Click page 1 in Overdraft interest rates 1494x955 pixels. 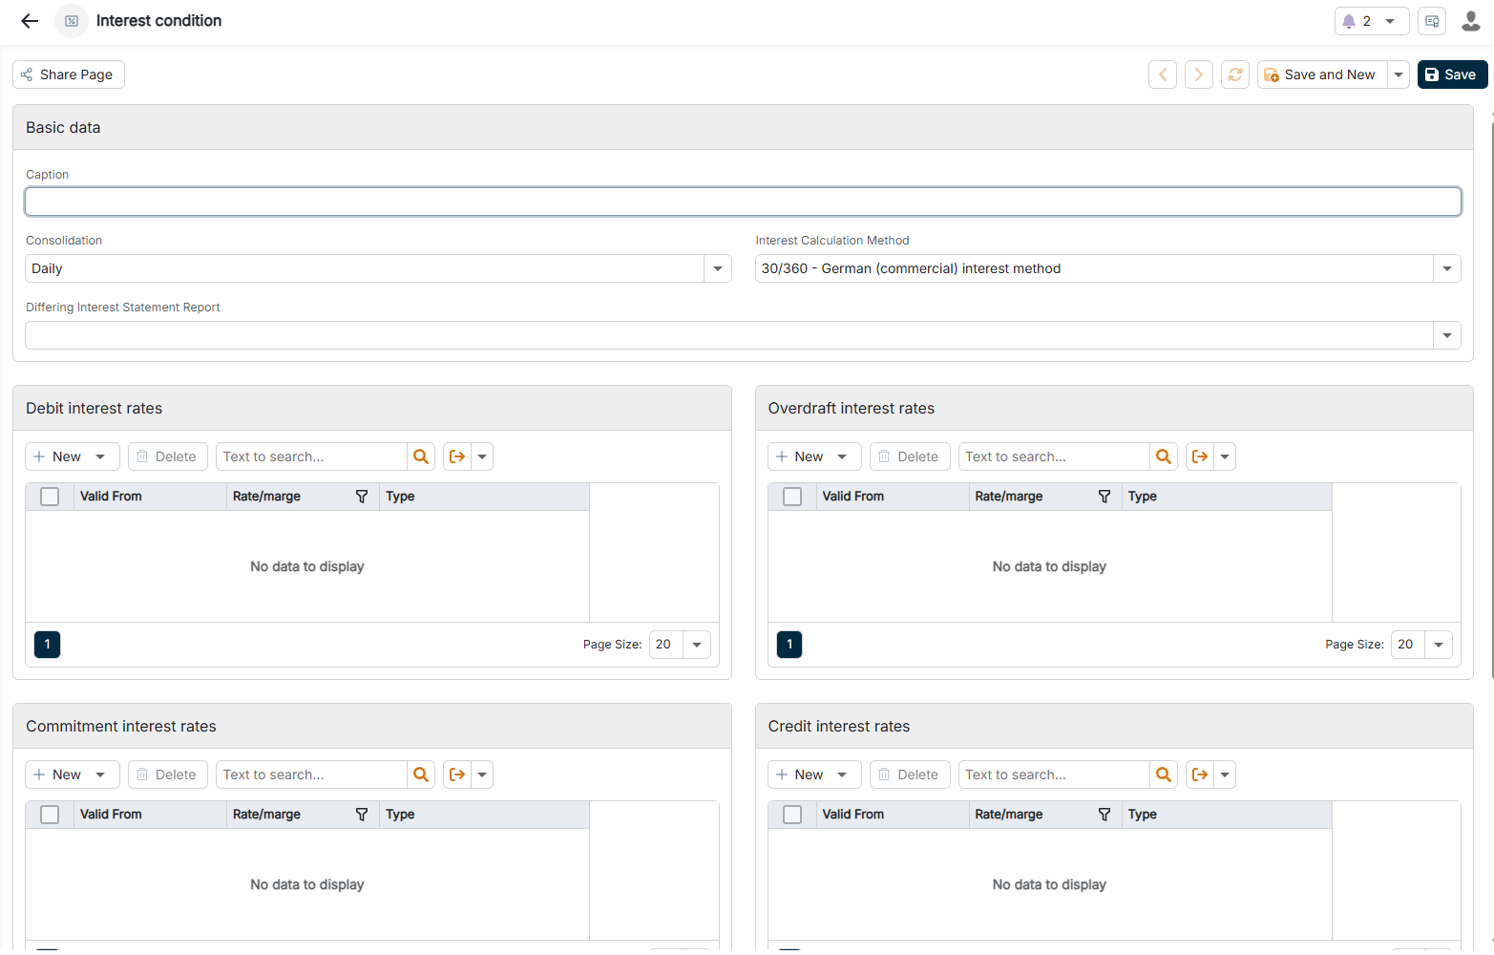click(789, 645)
